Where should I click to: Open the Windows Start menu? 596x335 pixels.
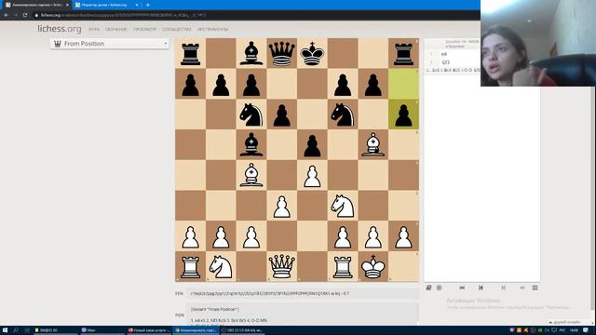(x=5, y=330)
